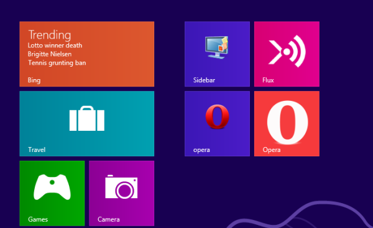Select the 'Lotto winner death' trending item
Screen dimensions: 373x228
coord(55,45)
